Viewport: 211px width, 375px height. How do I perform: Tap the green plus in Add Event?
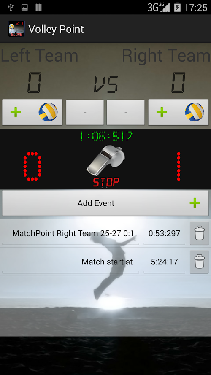coord(195,203)
